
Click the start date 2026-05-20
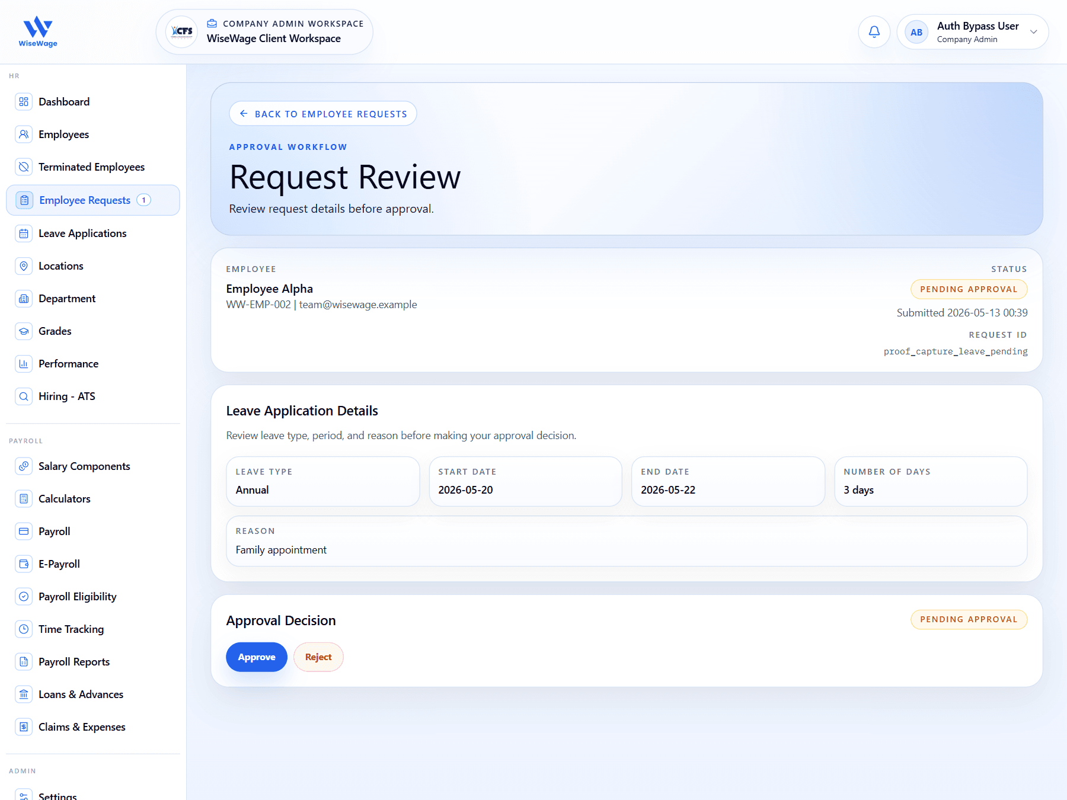[466, 490]
